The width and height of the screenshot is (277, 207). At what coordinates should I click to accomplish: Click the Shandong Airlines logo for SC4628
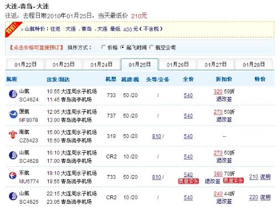coord(13,155)
